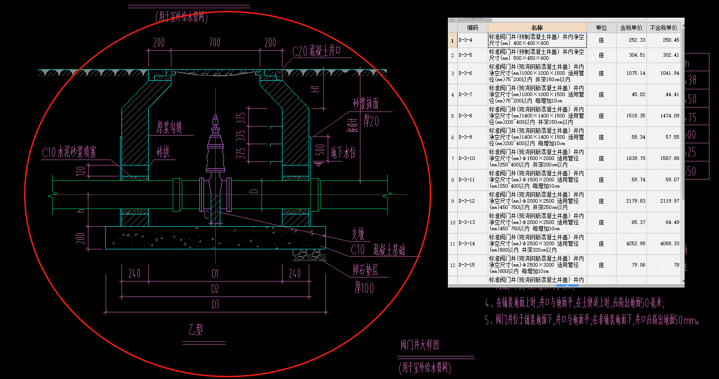Select row number 1 in the table
The height and width of the screenshot is (379, 719).
pyautogui.click(x=452, y=40)
